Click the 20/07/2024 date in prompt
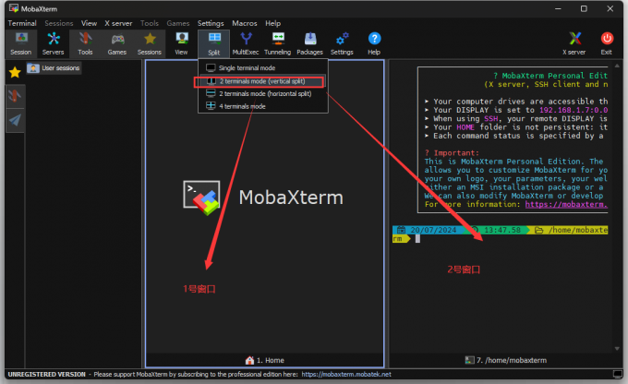 click(x=433, y=230)
